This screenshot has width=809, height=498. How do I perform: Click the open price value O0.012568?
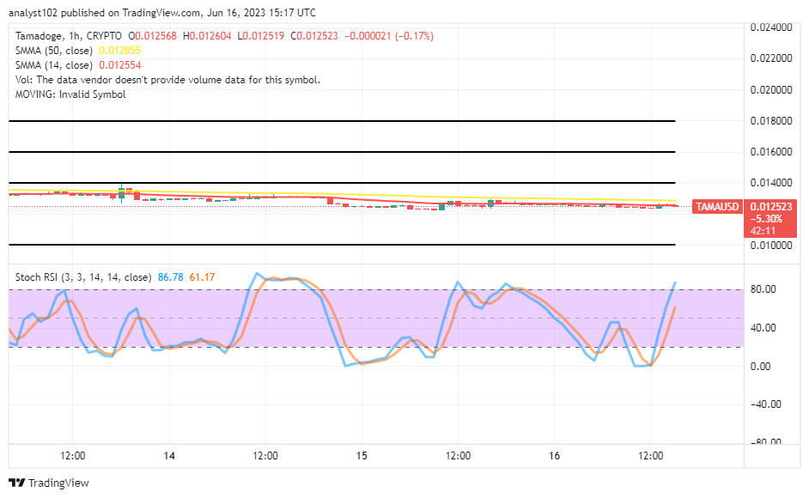tap(152, 36)
